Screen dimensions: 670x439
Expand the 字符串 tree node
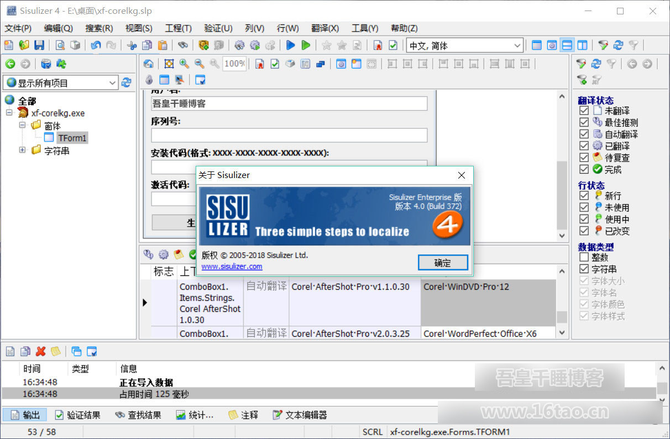pos(23,150)
